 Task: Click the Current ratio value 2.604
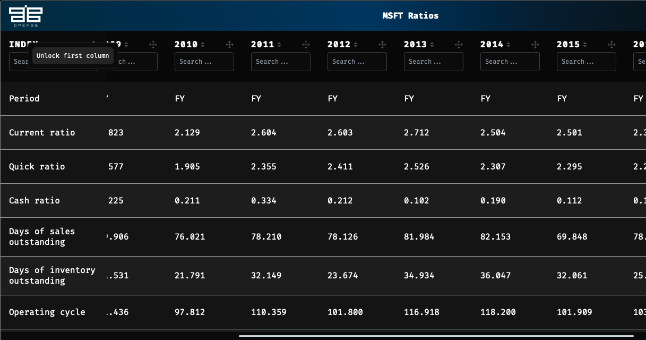[264, 132]
